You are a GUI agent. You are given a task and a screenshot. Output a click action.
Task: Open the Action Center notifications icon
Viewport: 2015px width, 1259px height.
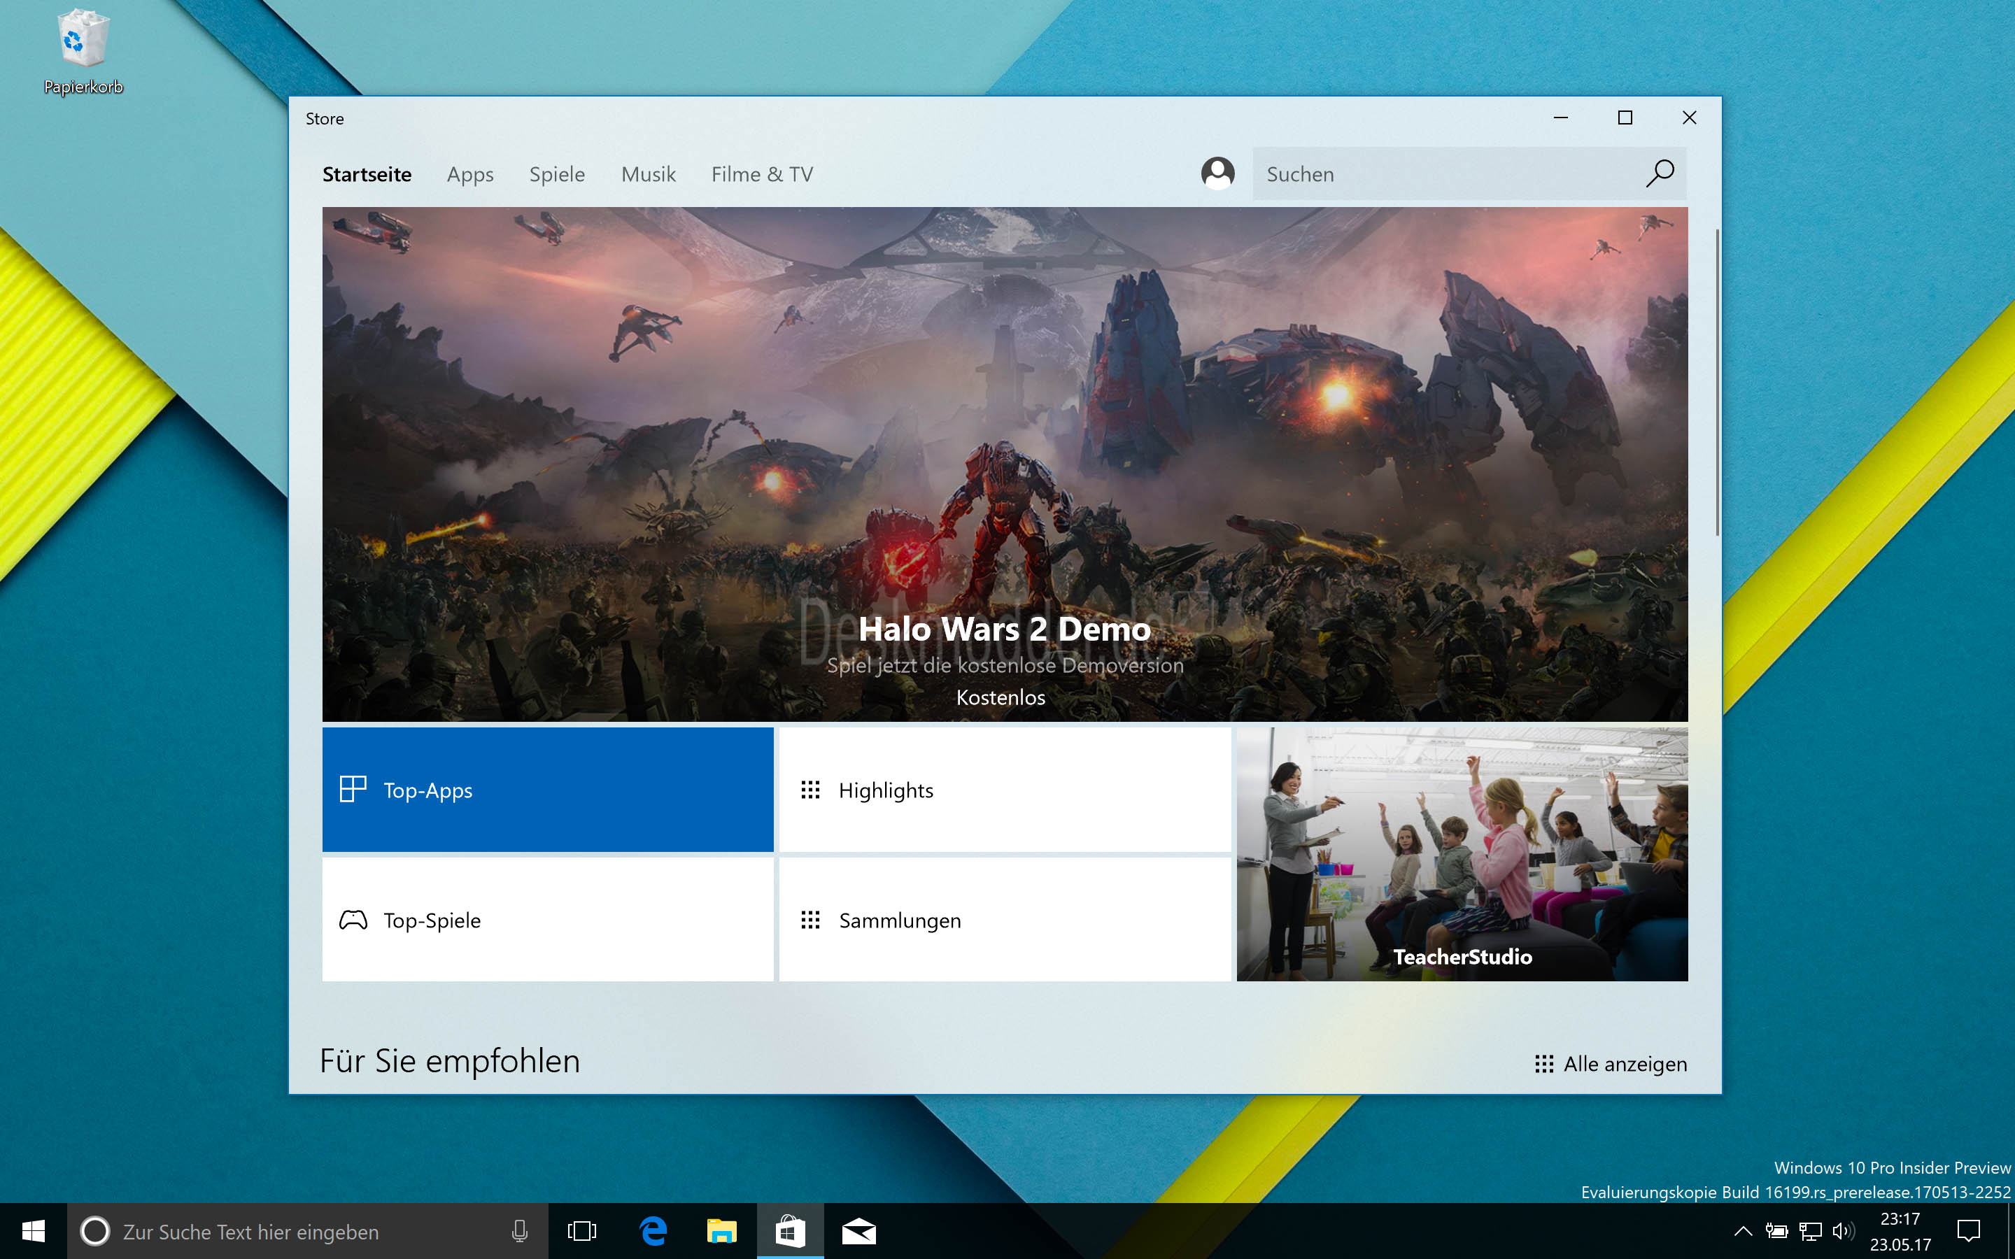(x=1968, y=1231)
